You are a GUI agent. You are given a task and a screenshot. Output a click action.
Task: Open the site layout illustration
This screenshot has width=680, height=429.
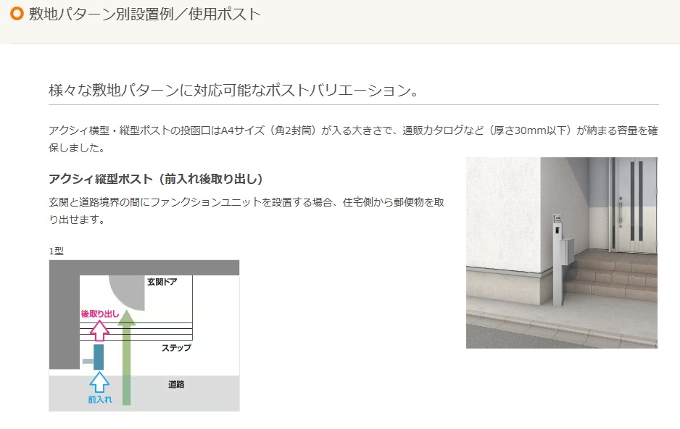[144, 337]
